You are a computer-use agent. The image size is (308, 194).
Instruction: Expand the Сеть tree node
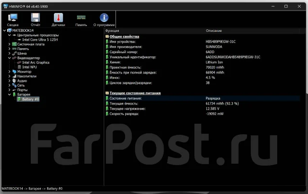[10, 85]
